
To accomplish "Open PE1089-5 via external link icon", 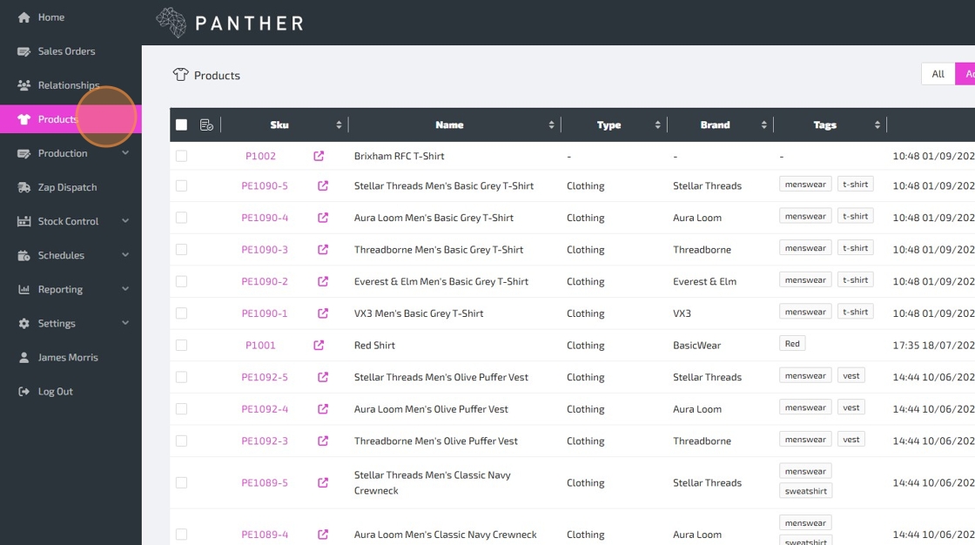I will click(323, 483).
